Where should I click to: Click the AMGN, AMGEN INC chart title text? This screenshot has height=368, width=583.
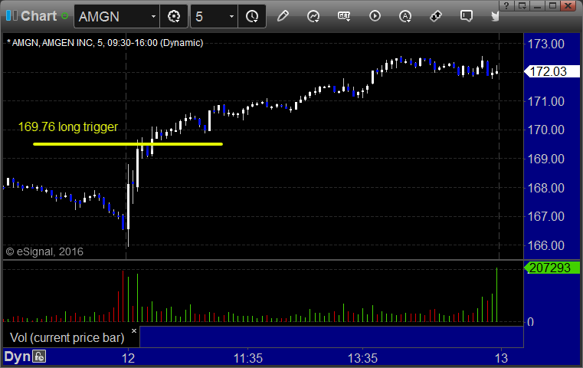[x=105, y=43]
